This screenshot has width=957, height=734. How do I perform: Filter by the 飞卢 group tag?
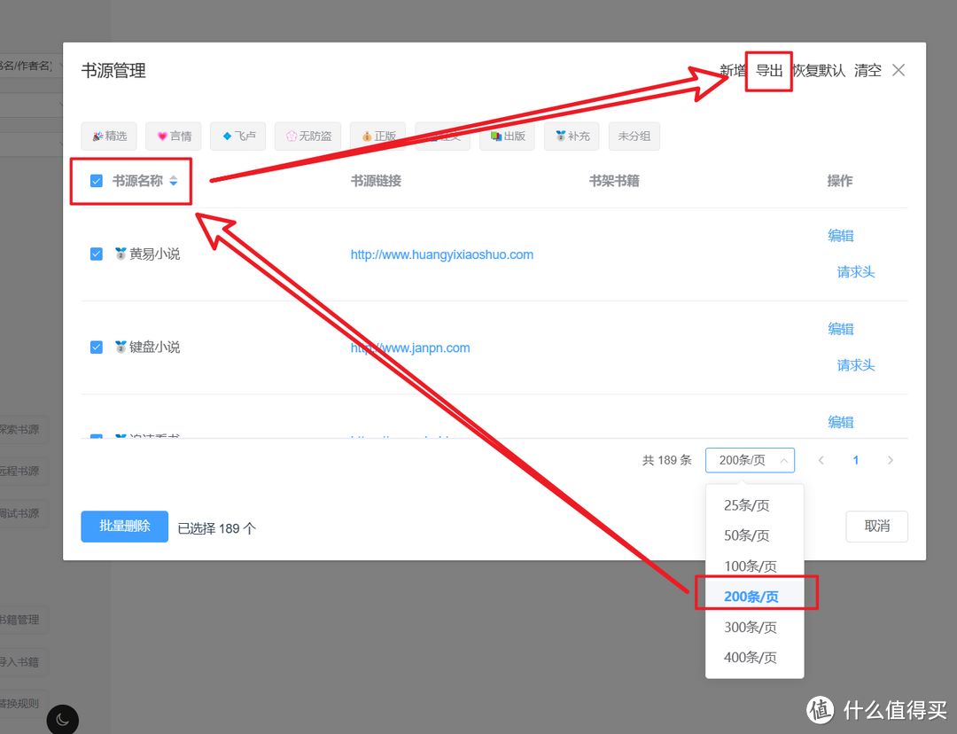(238, 137)
